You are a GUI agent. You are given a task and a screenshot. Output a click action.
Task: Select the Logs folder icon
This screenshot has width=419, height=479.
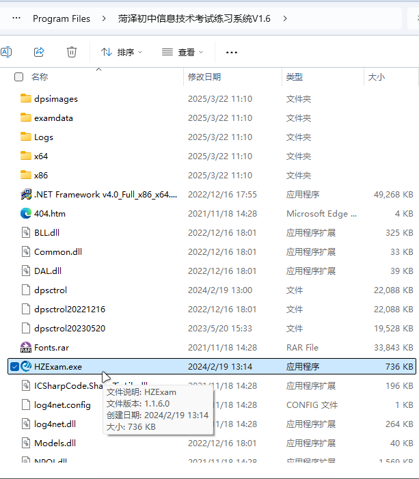point(26,137)
